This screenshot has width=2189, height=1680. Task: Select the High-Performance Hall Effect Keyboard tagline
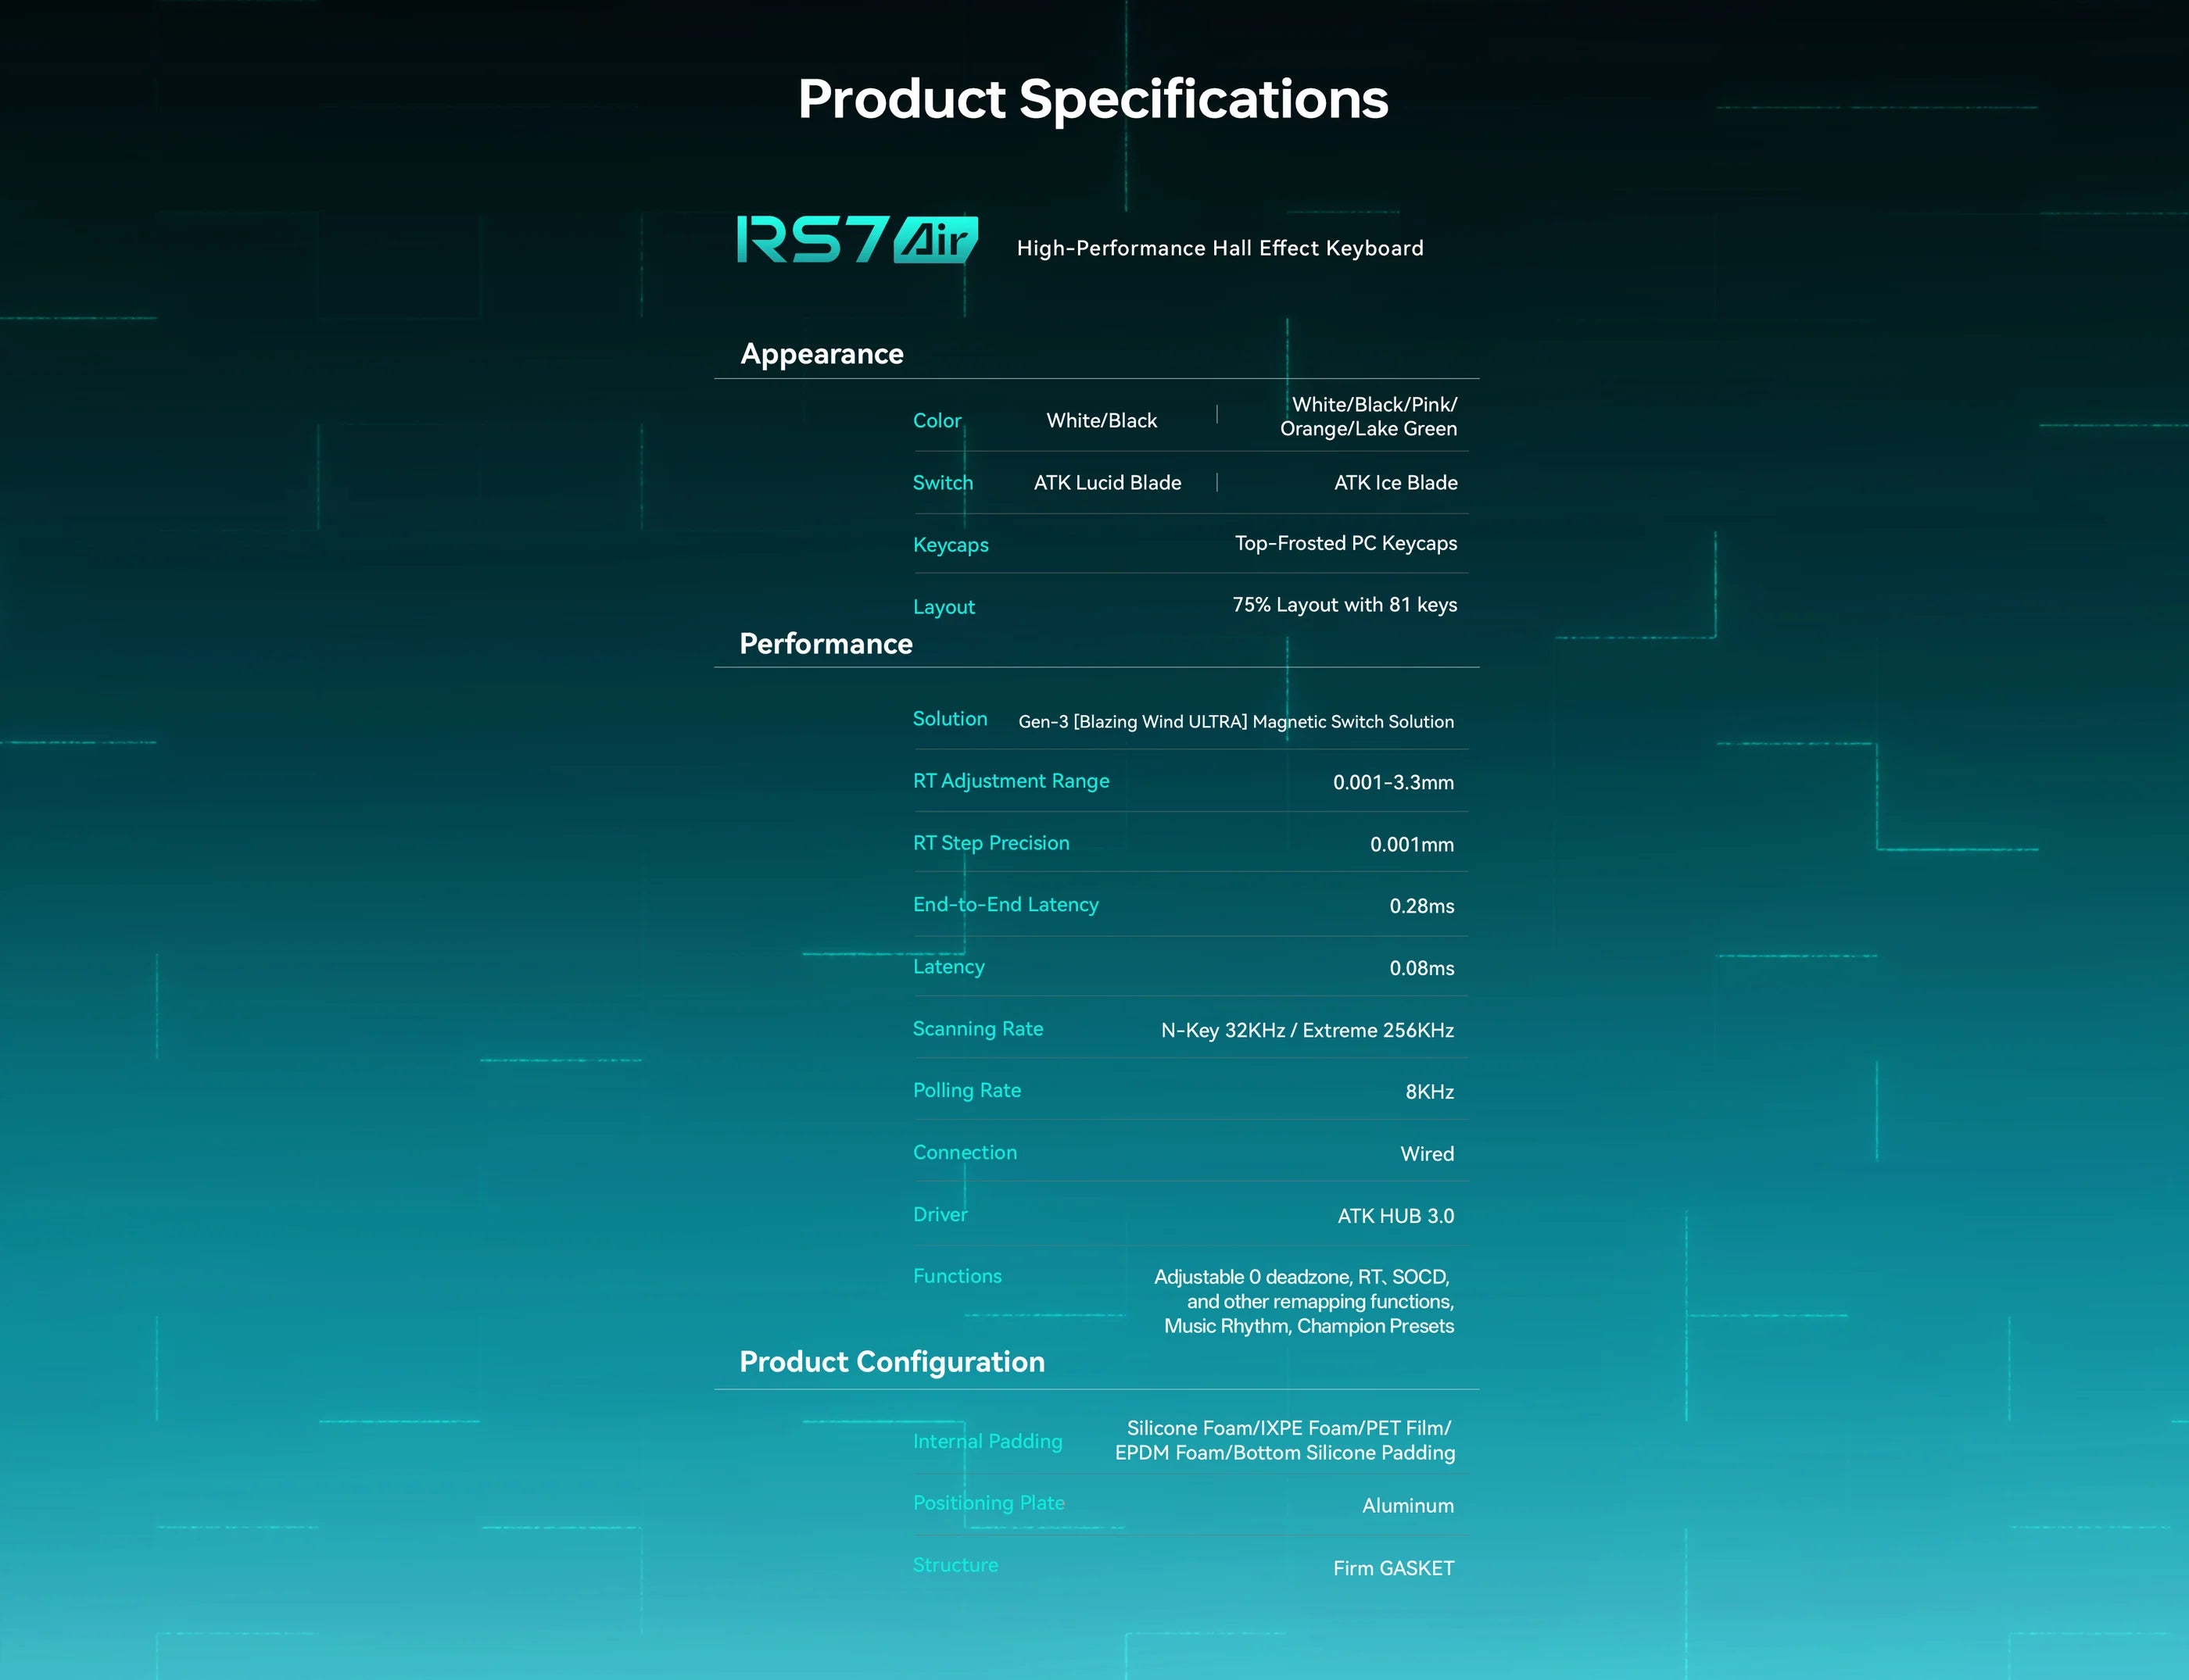[1220, 248]
